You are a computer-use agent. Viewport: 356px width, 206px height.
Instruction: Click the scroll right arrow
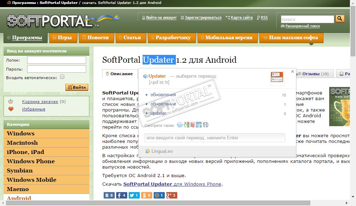[x=346, y=203]
